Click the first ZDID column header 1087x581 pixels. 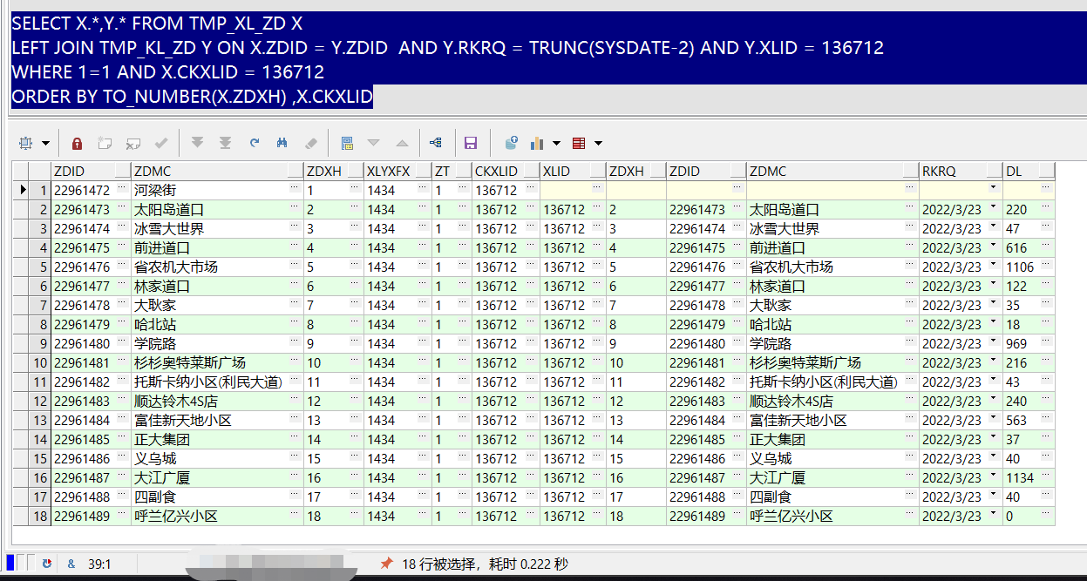click(x=91, y=171)
